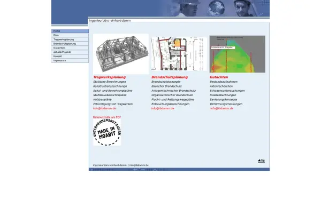Open the Made in Moabit logo
321x200 pixels.
(107, 132)
